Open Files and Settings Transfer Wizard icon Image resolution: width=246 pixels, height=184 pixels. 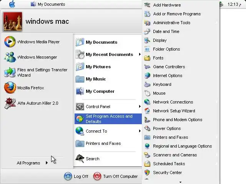pos(10,72)
